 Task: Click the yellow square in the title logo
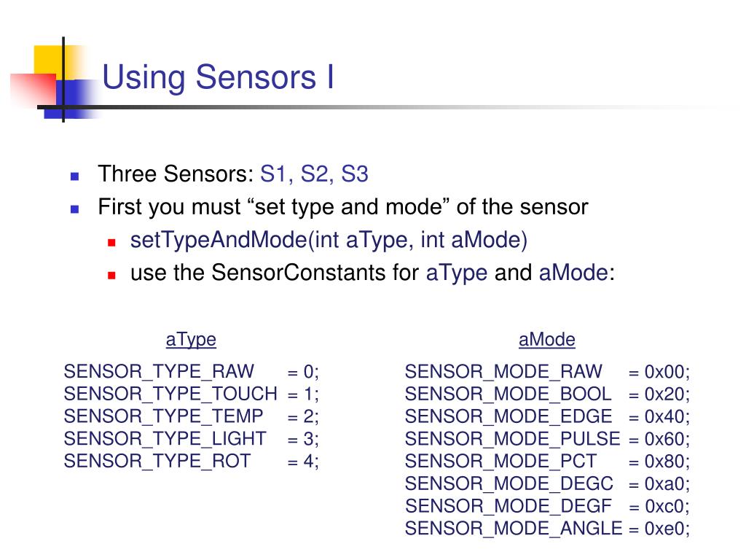(47, 60)
